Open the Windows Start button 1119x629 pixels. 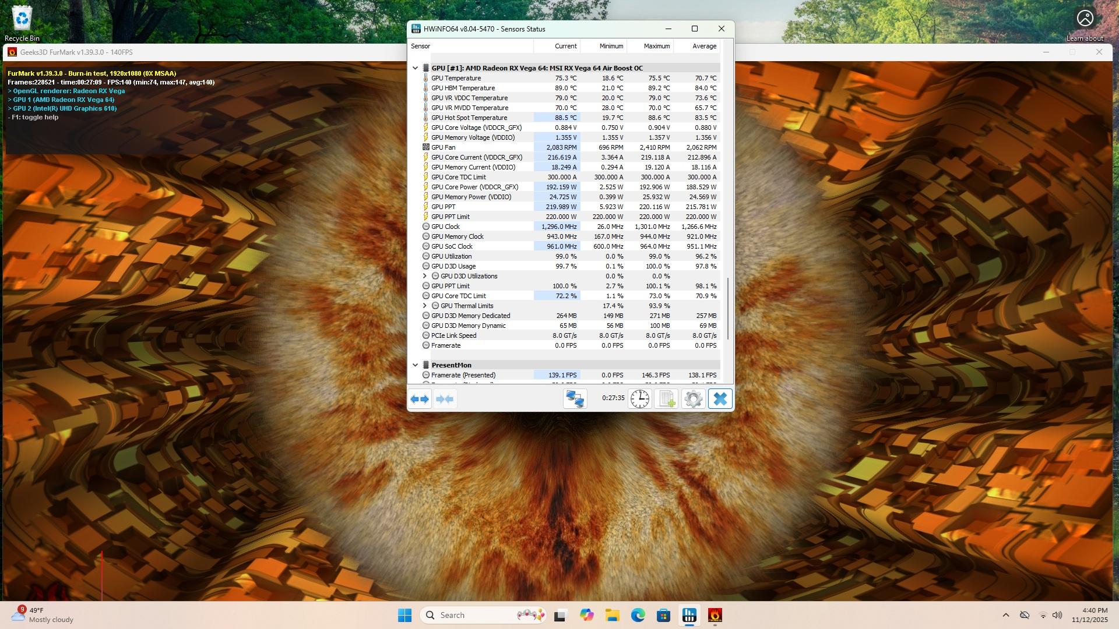click(x=404, y=615)
